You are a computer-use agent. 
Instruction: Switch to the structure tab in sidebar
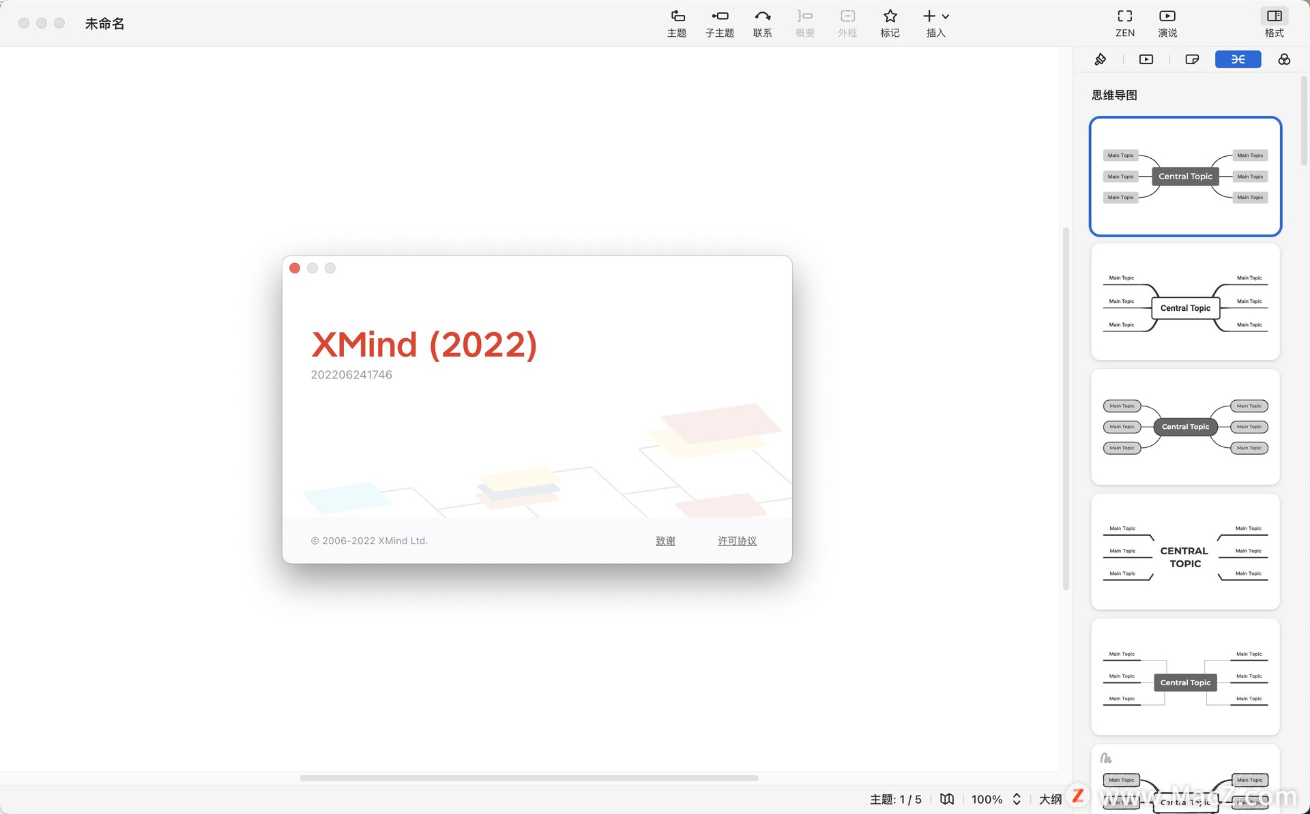click(x=1237, y=59)
